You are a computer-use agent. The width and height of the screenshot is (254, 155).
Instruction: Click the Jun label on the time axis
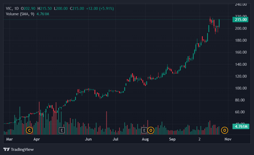(x=89, y=139)
